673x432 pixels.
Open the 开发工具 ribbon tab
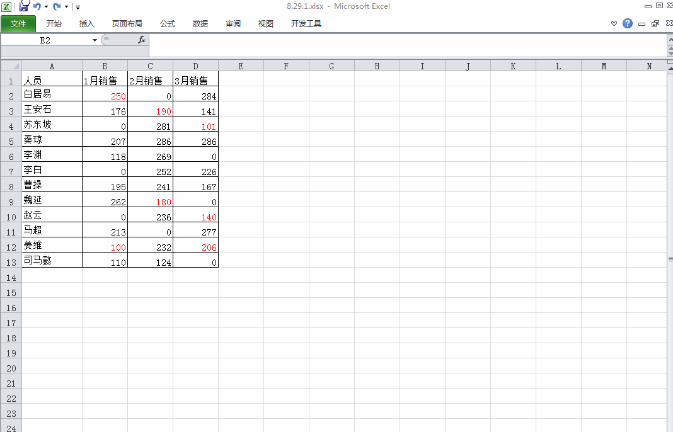[306, 23]
